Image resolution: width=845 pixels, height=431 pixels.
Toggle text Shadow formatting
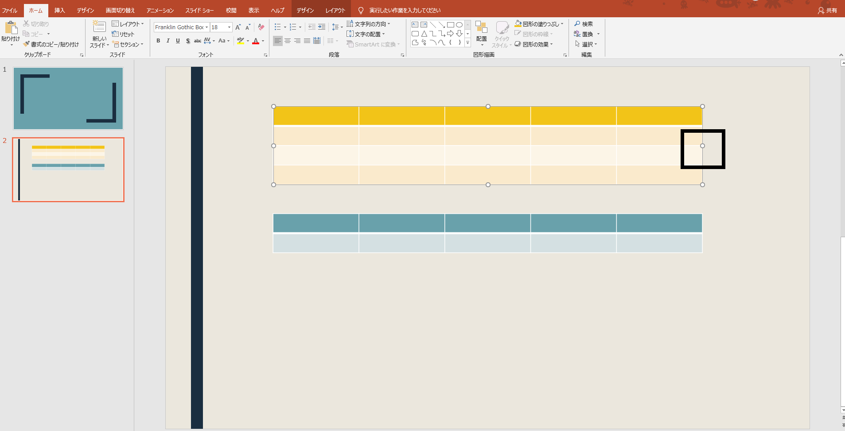188,41
